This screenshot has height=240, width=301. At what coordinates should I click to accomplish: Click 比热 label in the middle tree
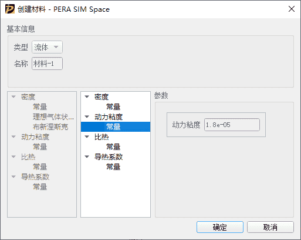(102, 136)
